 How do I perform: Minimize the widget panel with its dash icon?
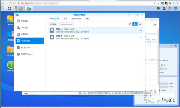167,46
